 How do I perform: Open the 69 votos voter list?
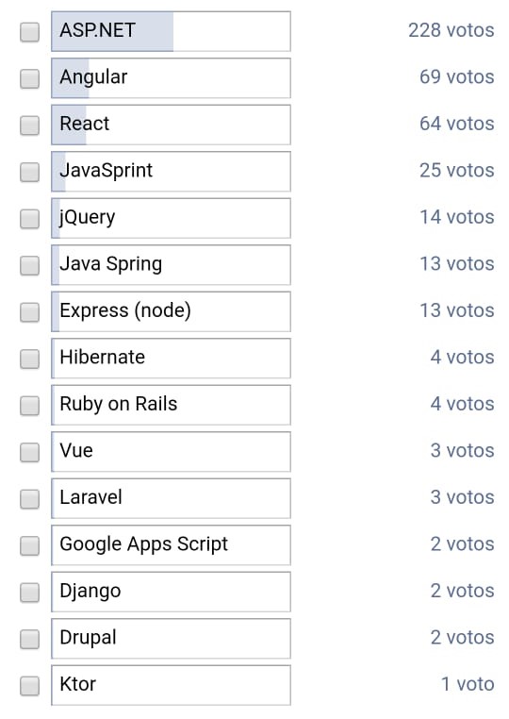click(x=457, y=77)
